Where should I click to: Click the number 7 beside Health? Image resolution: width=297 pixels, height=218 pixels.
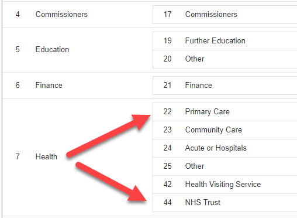(x=18, y=156)
